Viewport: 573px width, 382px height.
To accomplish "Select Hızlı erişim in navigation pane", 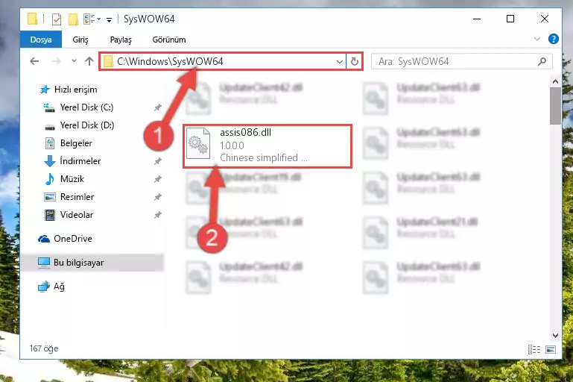I will [75, 90].
